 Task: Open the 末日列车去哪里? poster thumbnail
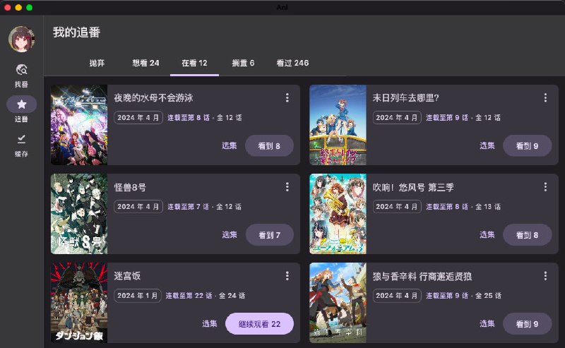pos(338,125)
